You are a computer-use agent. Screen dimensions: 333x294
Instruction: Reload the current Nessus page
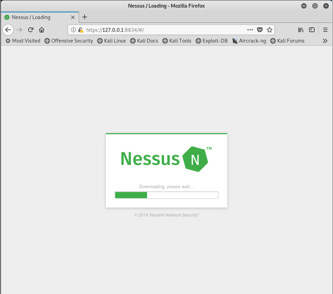click(x=31, y=30)
